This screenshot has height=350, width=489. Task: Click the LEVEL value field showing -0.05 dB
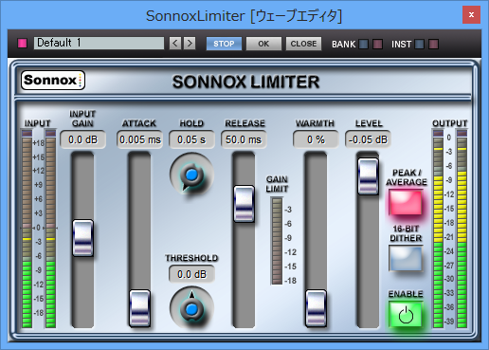[x=368, y=139]
